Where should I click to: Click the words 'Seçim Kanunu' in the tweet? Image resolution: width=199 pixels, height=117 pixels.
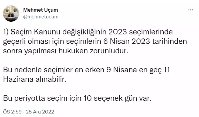tap(35, 32)
